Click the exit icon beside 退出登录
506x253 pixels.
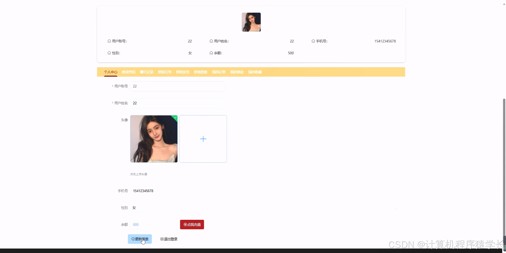click(162, 239)
